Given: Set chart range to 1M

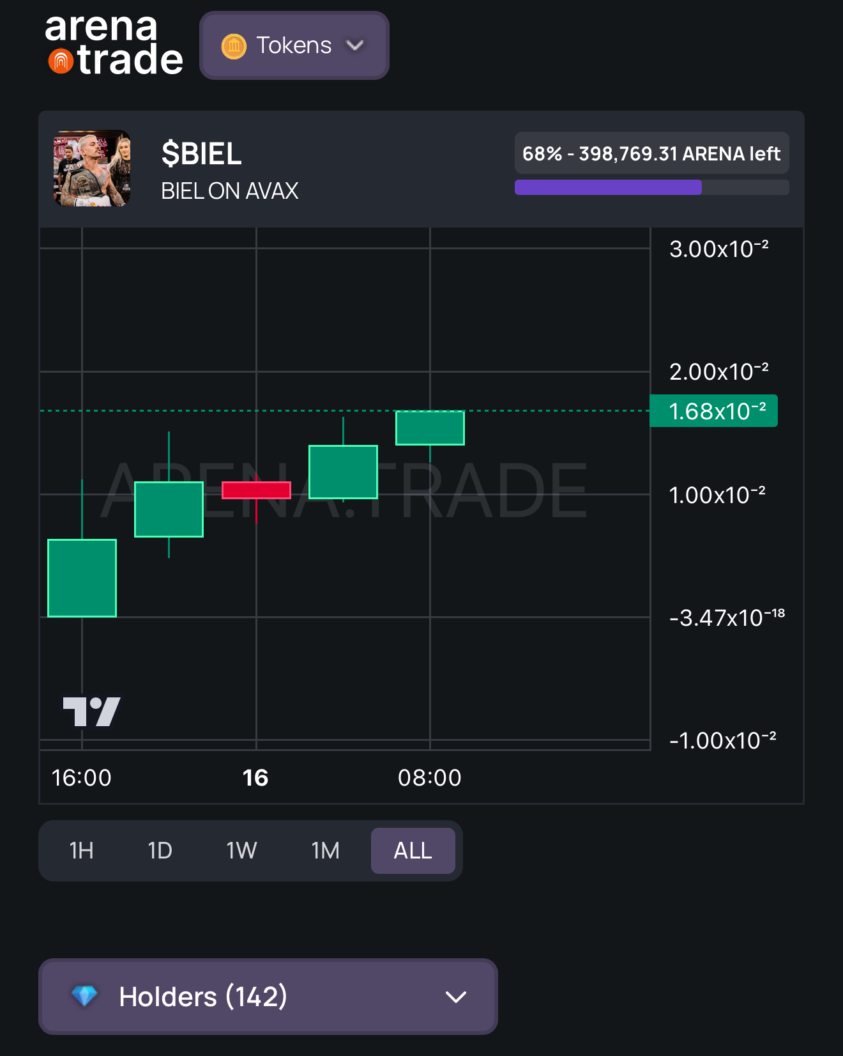Looking at the screenshot, I should point(325,851).
